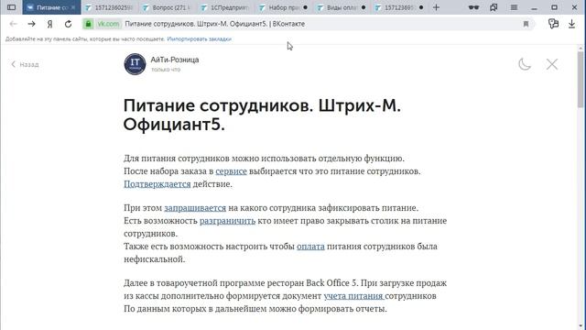Switch to the 15712369 tab
This screenshot has height=330, width=586.
[398, 7]
